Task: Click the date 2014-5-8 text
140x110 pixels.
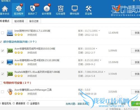Action: pos(90,76)
